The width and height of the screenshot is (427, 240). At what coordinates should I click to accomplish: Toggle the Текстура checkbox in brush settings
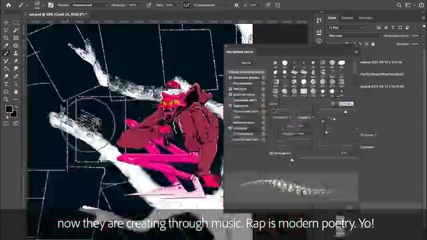(230, 89)
